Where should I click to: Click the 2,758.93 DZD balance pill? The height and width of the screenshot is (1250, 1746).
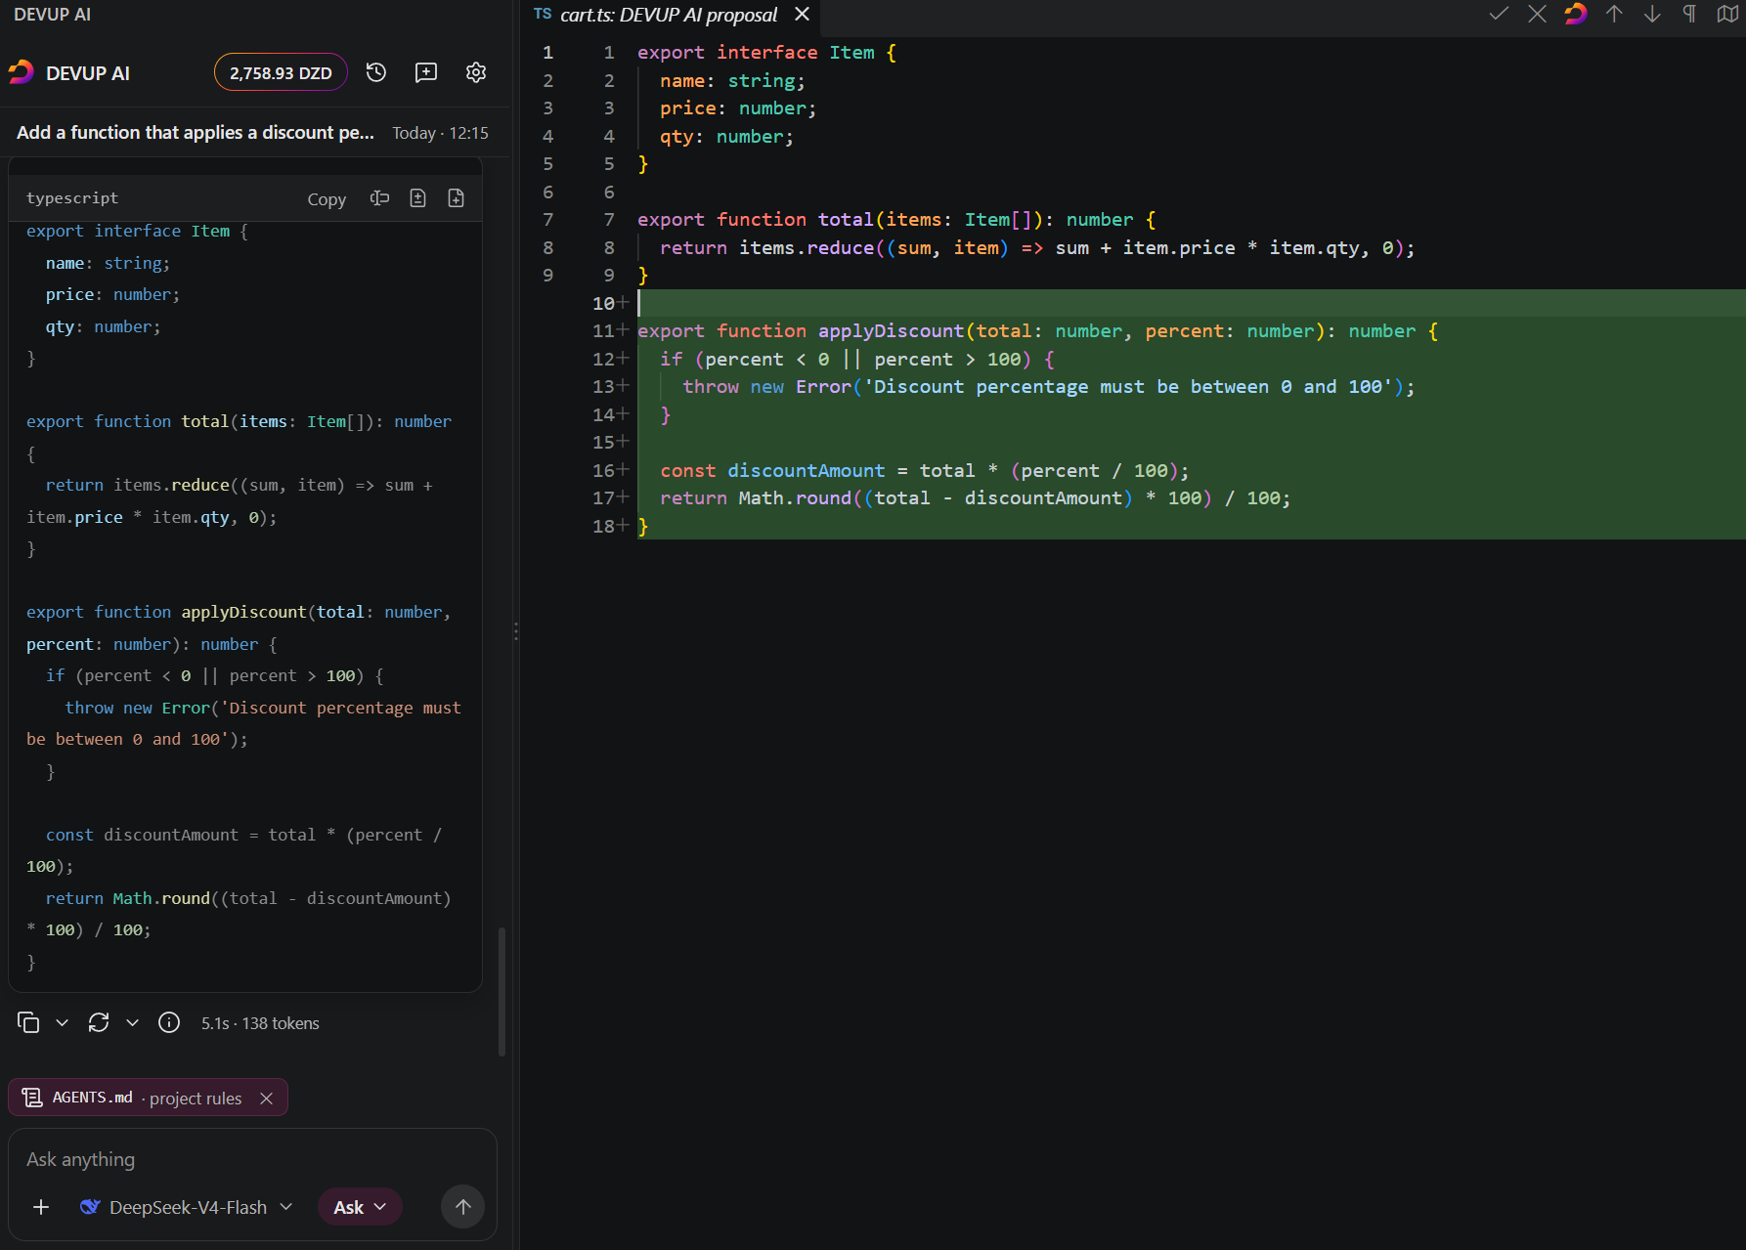click(281, 72)
